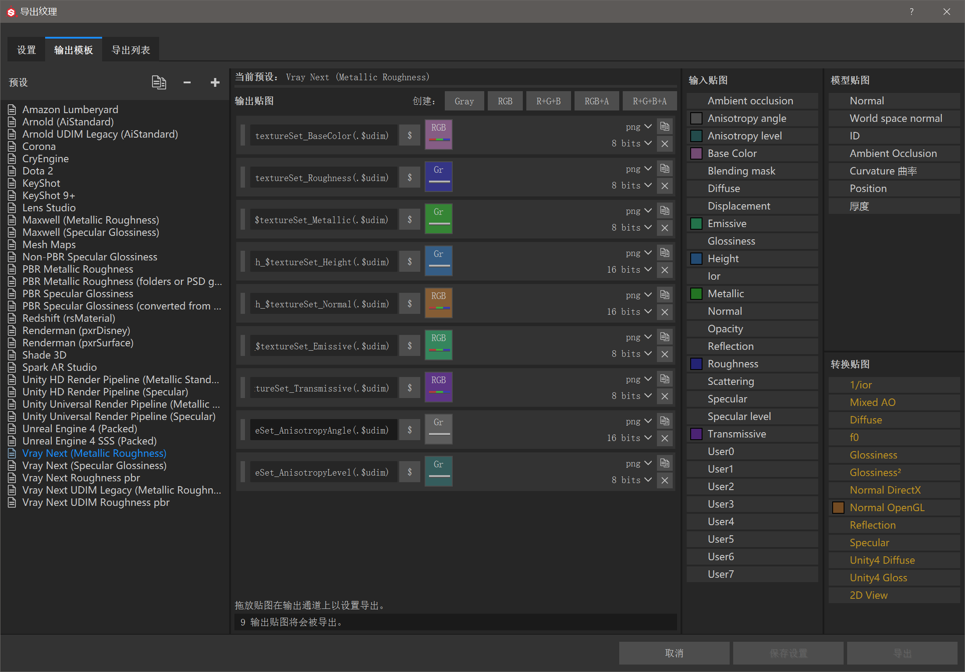This screenshot has height=672, width=965.
Task: Switch to the 导出列表 tab
Action: click(x=131, y=50)
